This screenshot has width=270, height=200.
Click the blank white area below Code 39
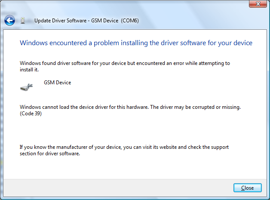(x=129, y=129)
